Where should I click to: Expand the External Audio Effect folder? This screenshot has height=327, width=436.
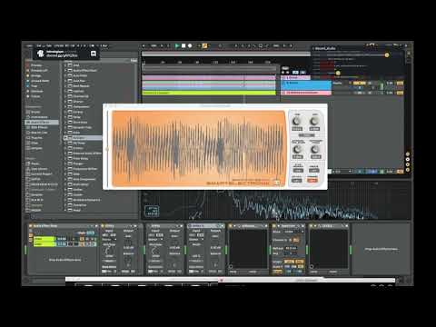[x=65, y=154]
